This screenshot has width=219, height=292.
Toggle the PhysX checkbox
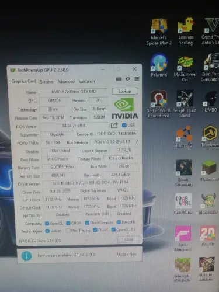95,230
